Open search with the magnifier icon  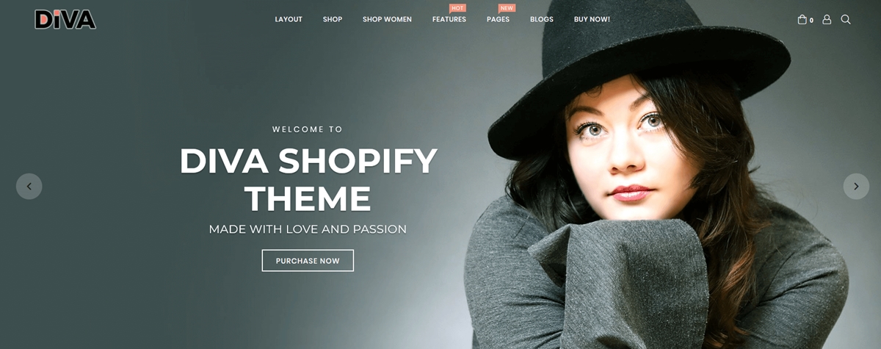[x=846, y=20]
